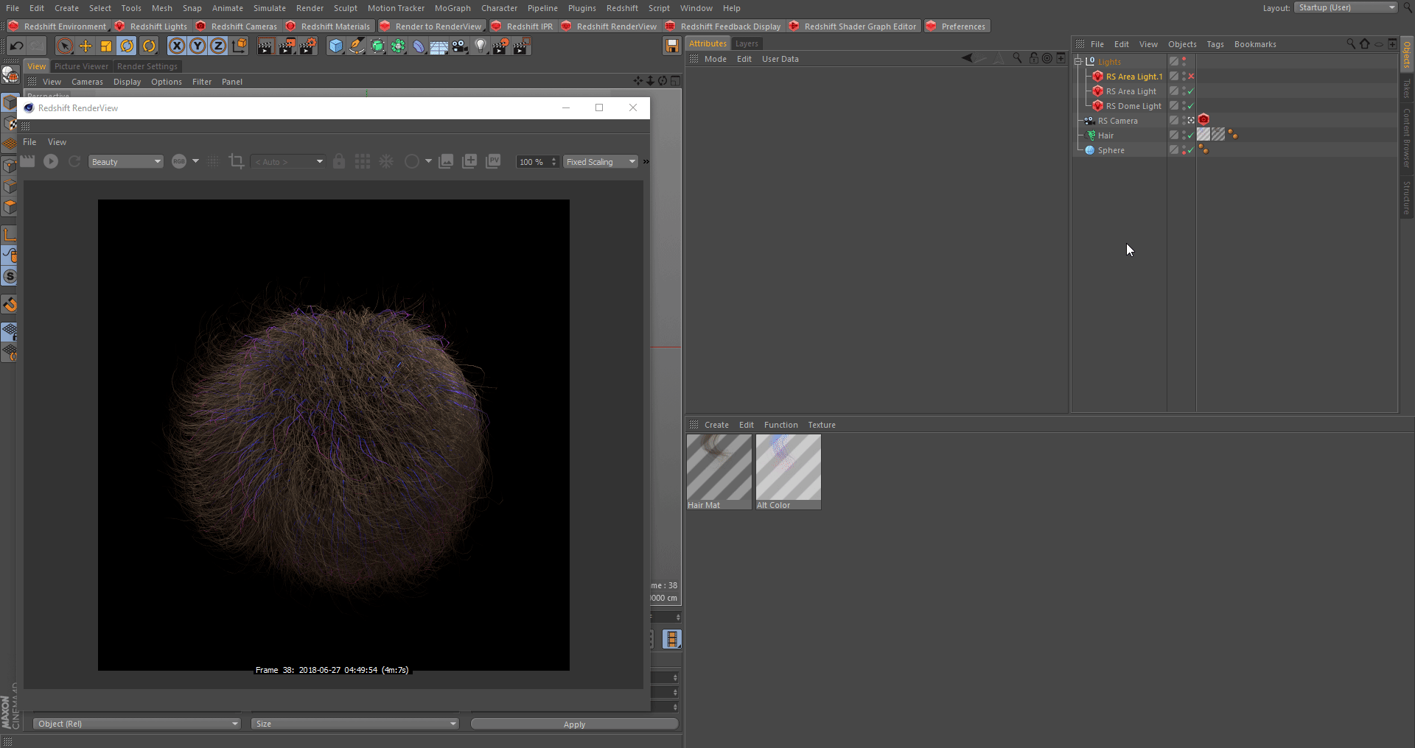The height and width of the screenshot is (748, 1415).
Task: Select the Move tool in the toolbar
Action: coord(85,46)
